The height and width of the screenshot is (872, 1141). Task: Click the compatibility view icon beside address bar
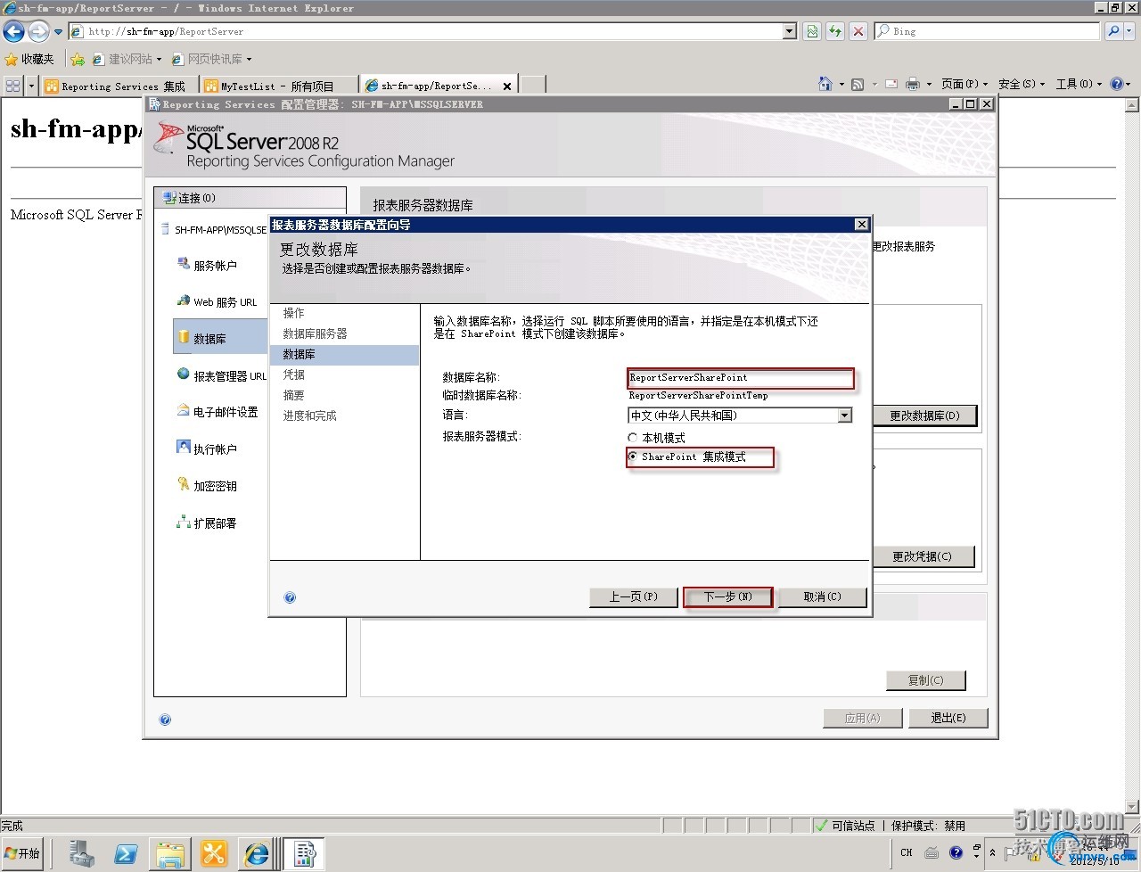(x=812, y=31)
